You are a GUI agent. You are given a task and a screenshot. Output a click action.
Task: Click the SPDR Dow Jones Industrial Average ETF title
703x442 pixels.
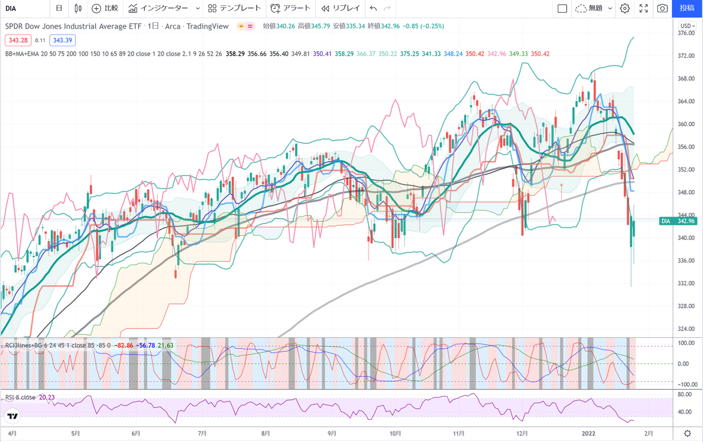[x=74, y=26]
